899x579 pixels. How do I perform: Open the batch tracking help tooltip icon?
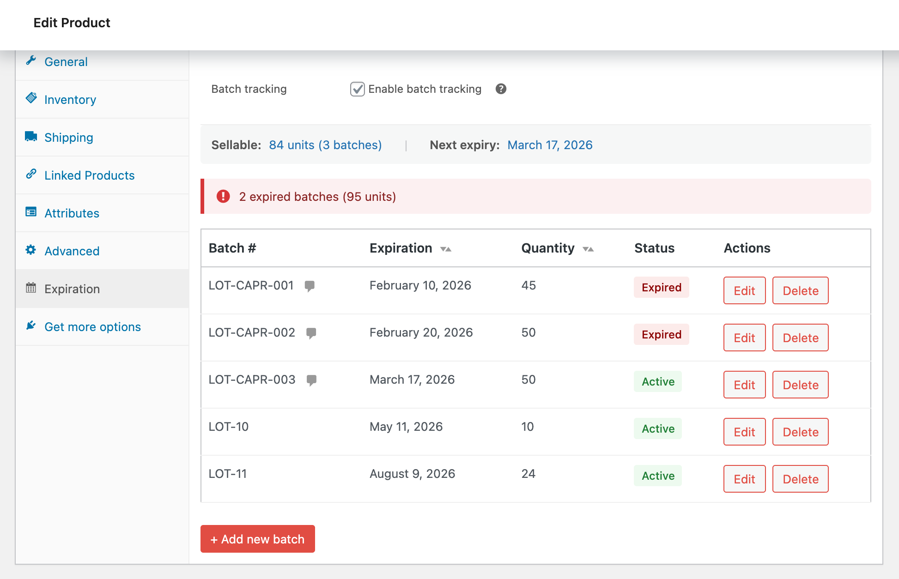[x=501, y=89]
